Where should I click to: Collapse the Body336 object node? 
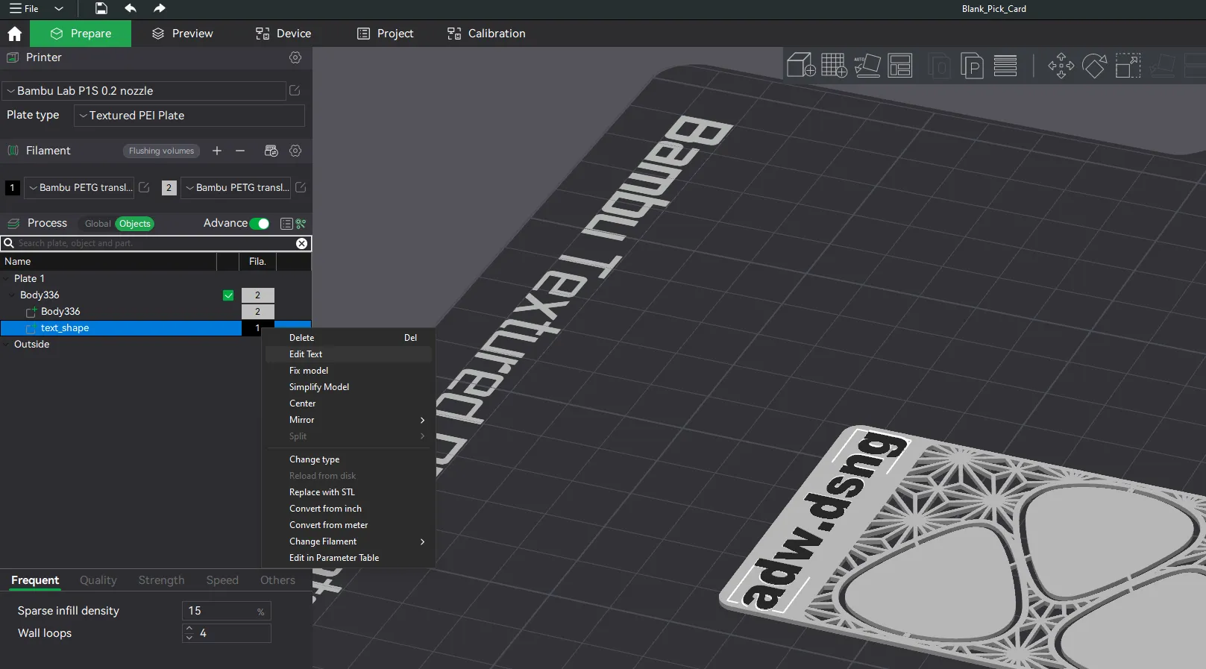12,295
